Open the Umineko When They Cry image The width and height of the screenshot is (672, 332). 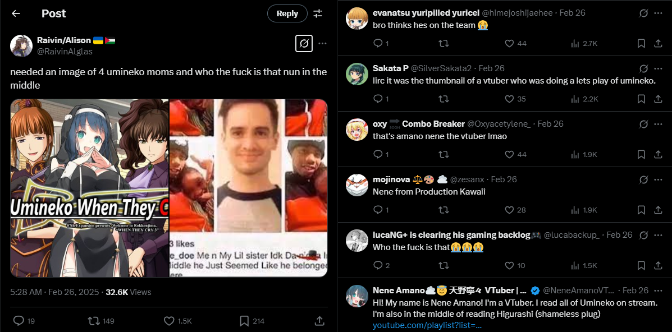90,188
